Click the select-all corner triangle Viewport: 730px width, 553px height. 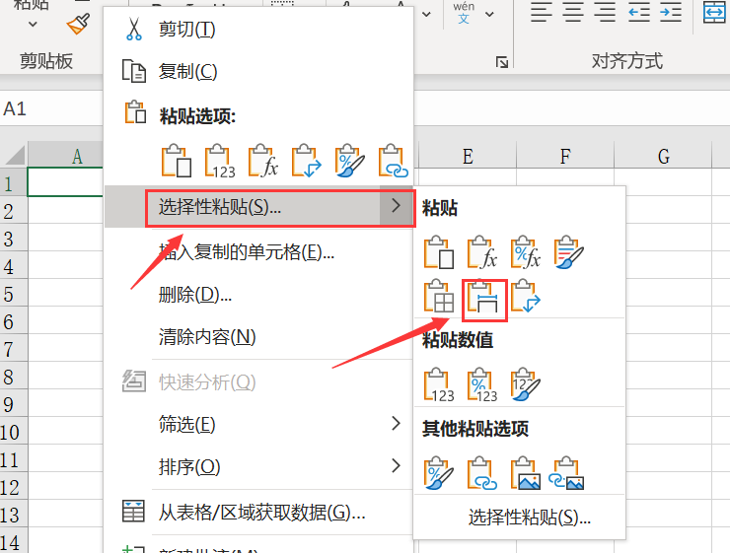[15, 155]
